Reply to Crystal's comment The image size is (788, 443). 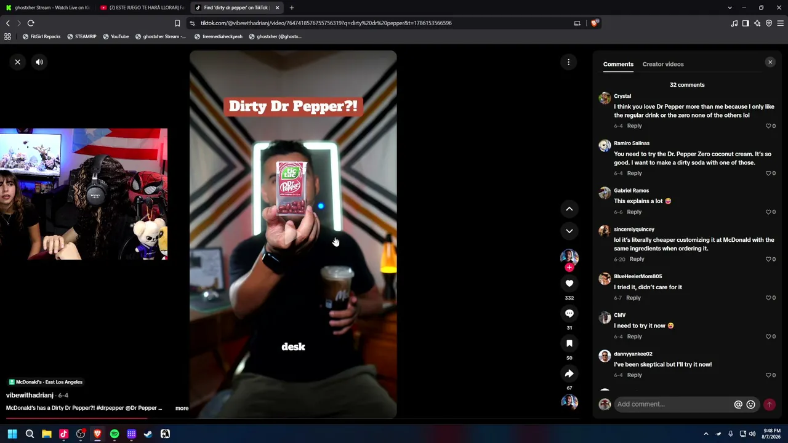(x=634, y=126)
